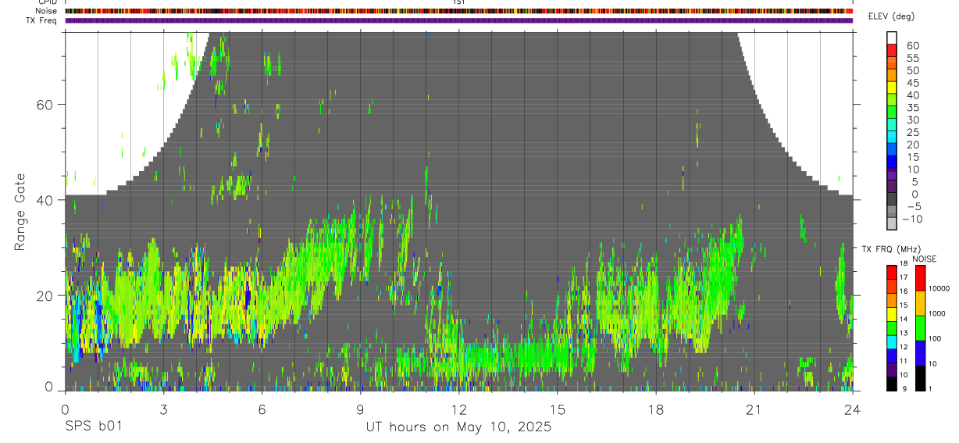Click the 'UT hours on May 10, 2025' axis title
The height and width of the screenshot is (443, 959).
coord(458,427)
